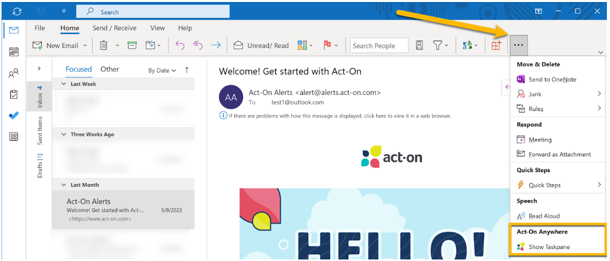610x261 pixels.
Task: Click the Send/Receive sync icon in title bar
Action: point(17,12)
